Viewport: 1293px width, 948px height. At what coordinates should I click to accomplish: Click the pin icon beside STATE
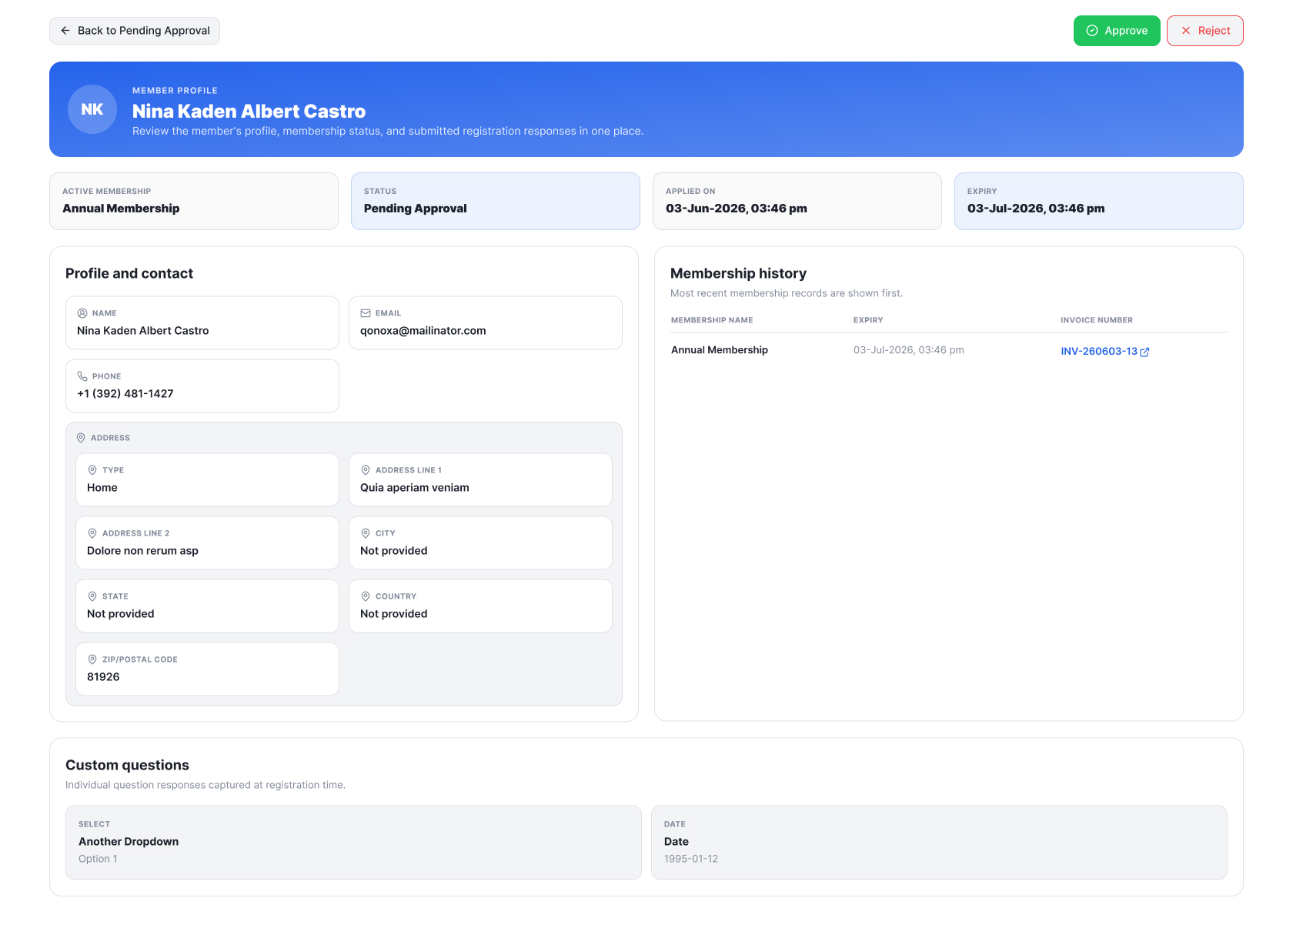click(x=92, y=596)
